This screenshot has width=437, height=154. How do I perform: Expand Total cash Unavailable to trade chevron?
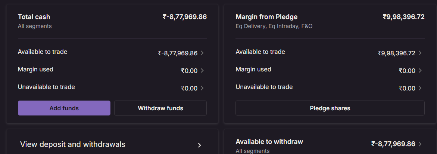[202, 88]
